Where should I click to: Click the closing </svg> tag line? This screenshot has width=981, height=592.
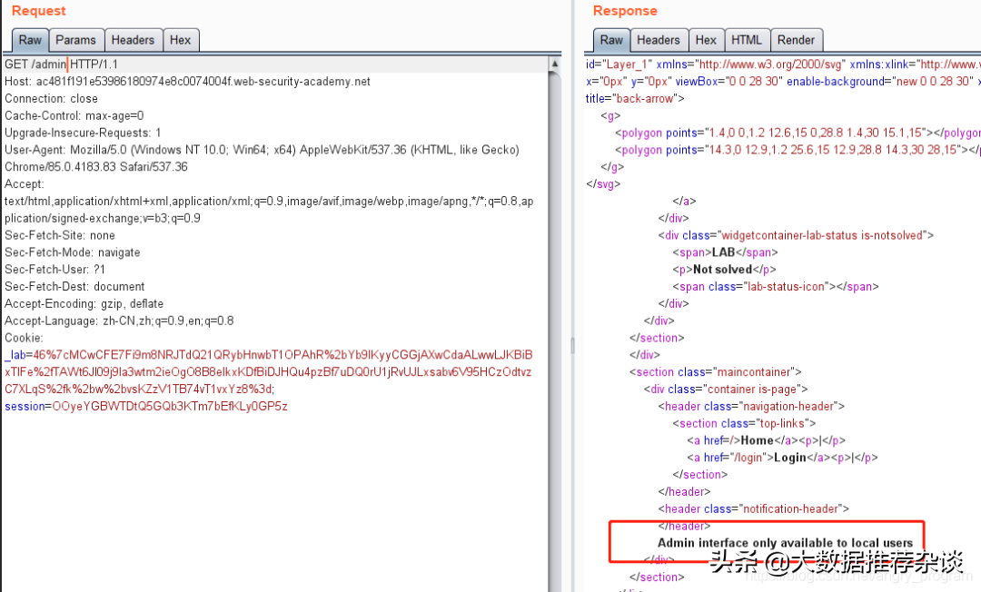[603, 184]
